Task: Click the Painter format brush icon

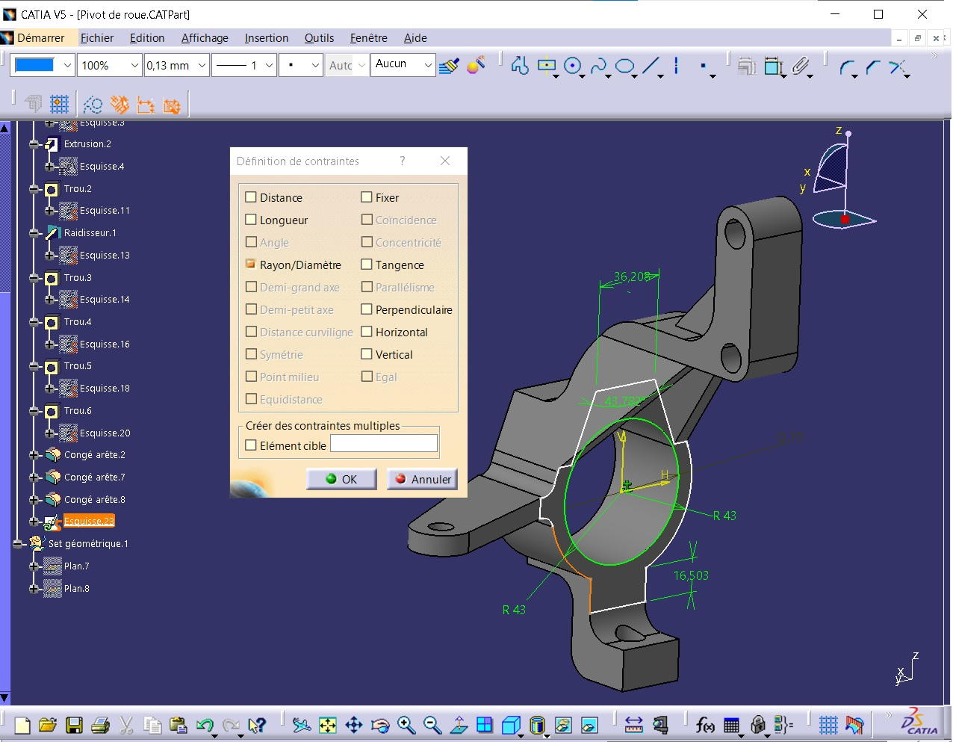Action: (449, 66)
